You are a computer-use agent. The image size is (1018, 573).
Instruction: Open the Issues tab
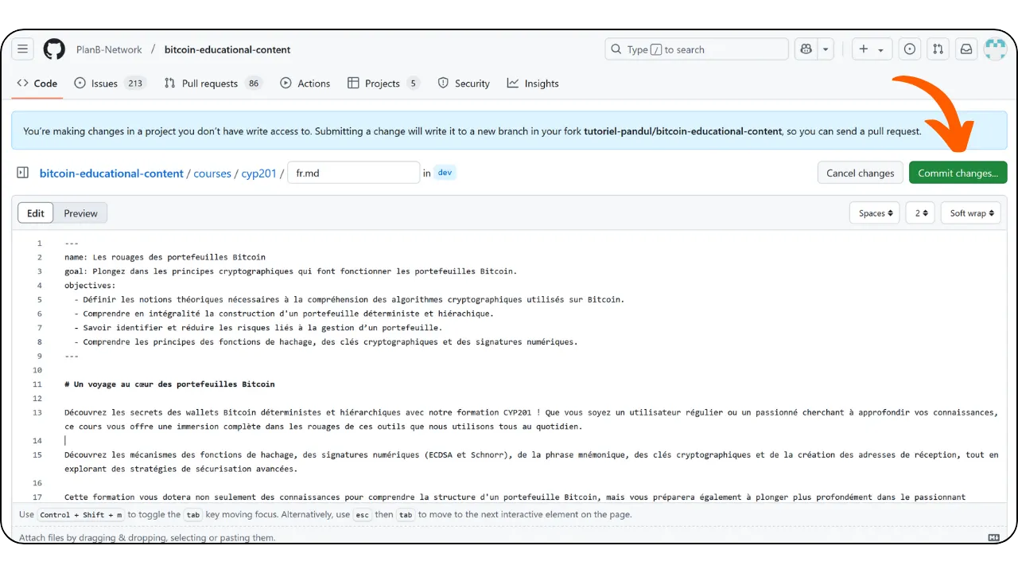click(x=110, y=84)
